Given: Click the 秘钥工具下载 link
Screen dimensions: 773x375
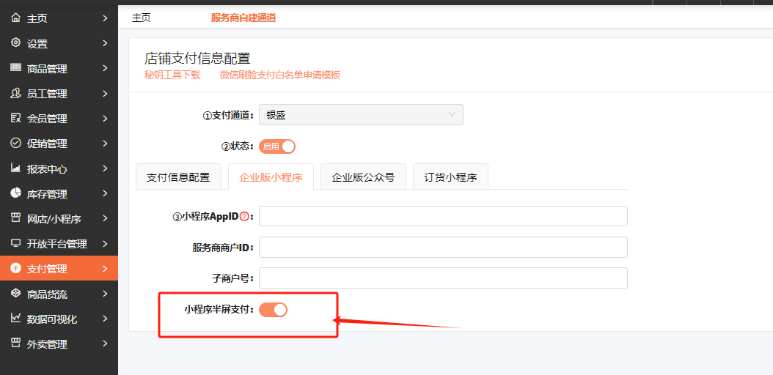Looking at the screenshot, I should [172, 75].
